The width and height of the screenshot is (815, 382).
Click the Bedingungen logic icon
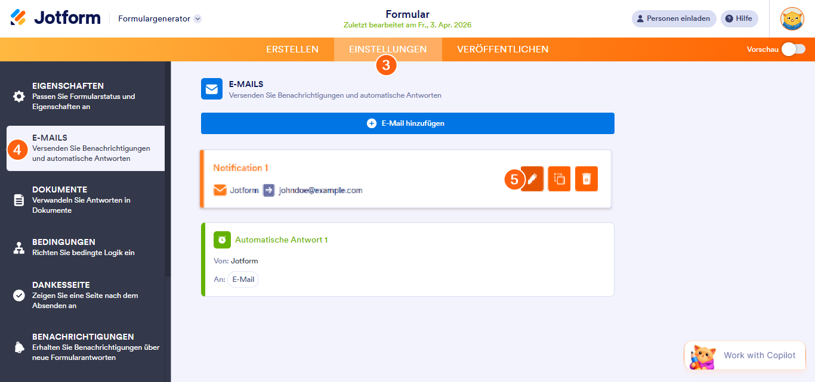(x=18, y=247)
